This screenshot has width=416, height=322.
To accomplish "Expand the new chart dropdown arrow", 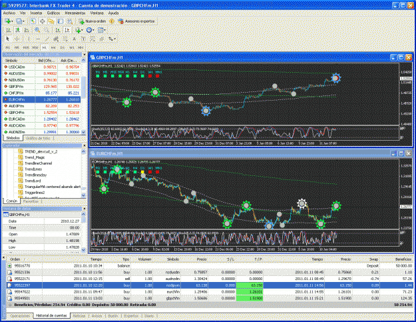I will tap(12, 21).
